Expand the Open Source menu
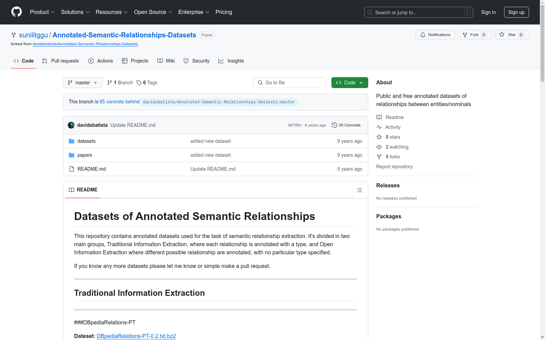This screenshot has width=545, height=340. [x=153, y=12]
